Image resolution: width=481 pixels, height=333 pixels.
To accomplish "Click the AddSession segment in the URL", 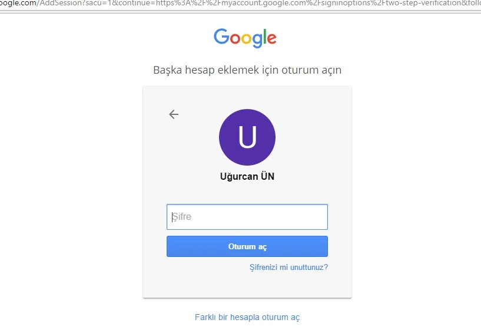I will pos(61,3).
